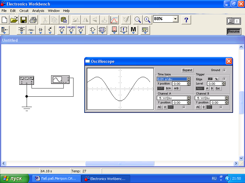Open the Indicators parts bin

(x=114, y=30)
